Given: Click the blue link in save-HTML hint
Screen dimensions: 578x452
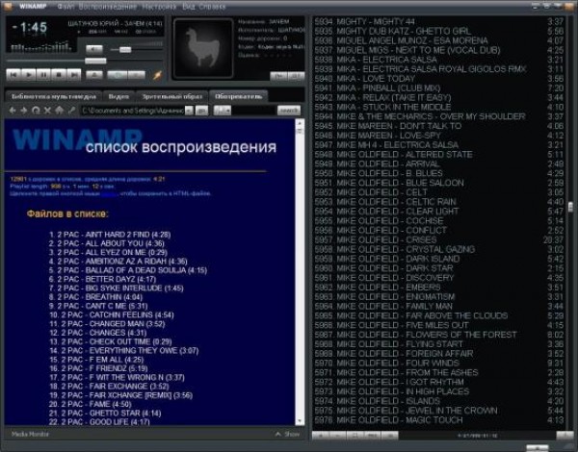Looking at the screenshot, I should pyautogui.click(x=109, y=193).
